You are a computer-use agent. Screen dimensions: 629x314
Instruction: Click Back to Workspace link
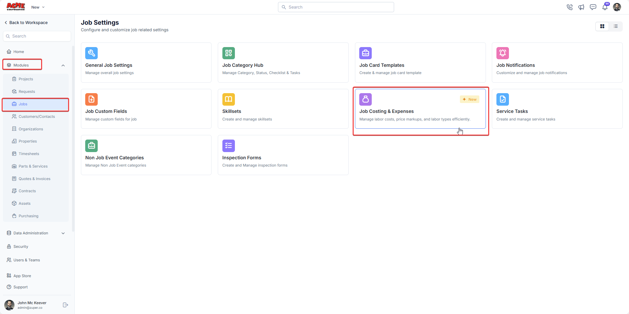point(26,23)
